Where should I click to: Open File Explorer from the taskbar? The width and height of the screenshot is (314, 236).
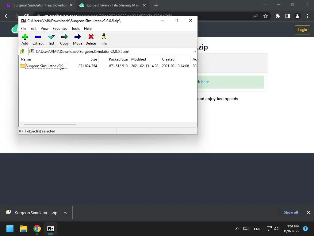[x=23, y=229]
